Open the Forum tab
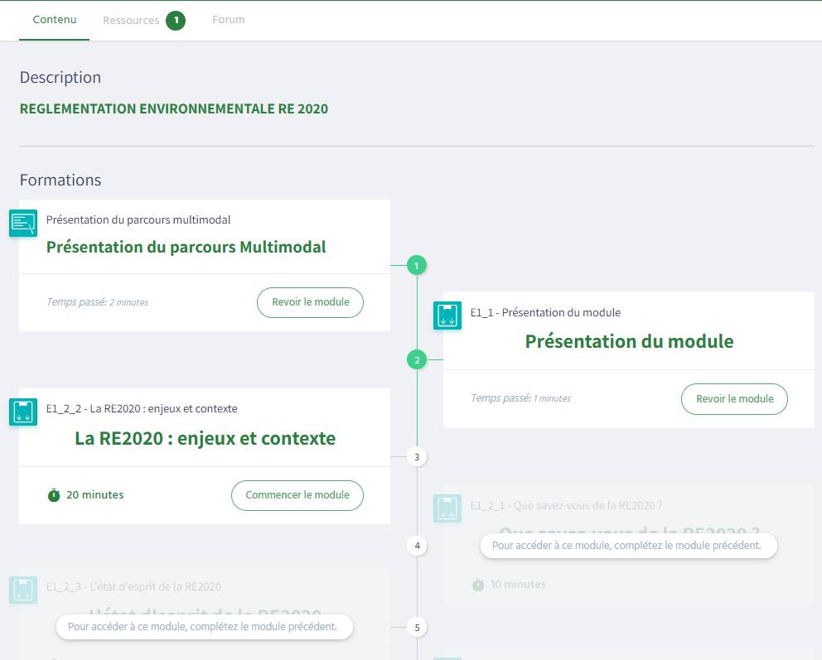The width and height of the screenshot is (822, 660). click(228, 20)
